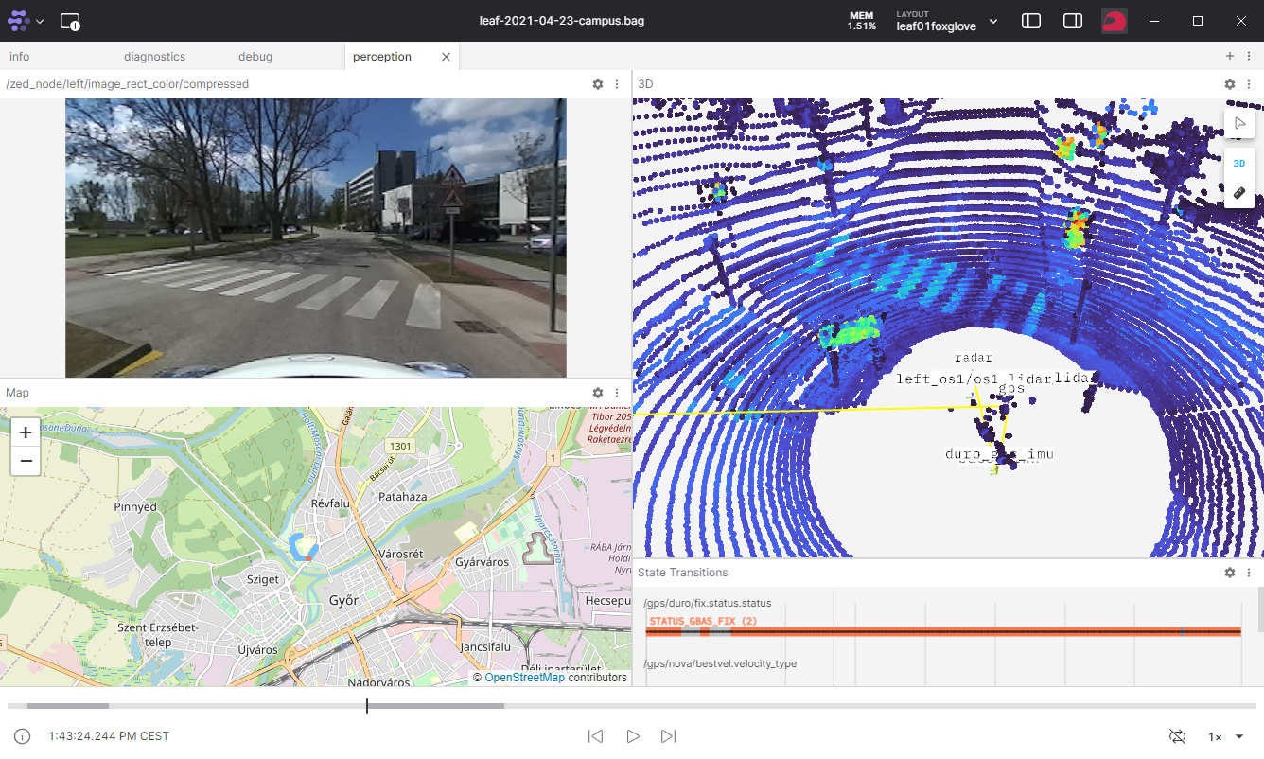Toggle the left sidebar icon
Image resolution: width=1264 pixels, height=759 pixels.
pos(1031,21)
